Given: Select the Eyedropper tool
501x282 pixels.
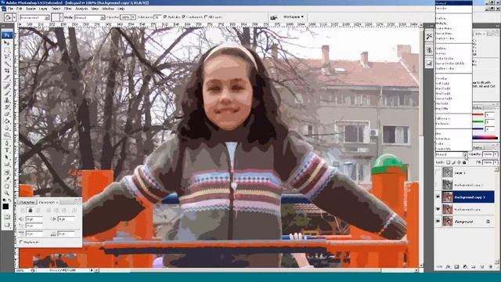Looking at the screenshot, I should coord(7,179).
